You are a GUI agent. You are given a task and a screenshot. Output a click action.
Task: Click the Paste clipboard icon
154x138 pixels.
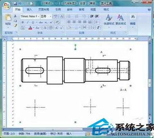(x=8, y=18)
